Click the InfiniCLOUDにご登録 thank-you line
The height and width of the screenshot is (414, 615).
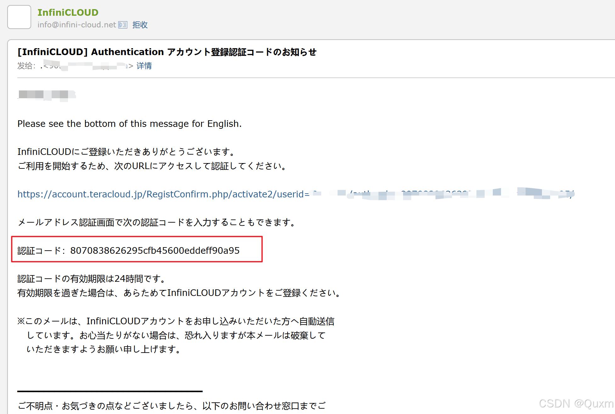pyautogui.click(x=126, y=152)
